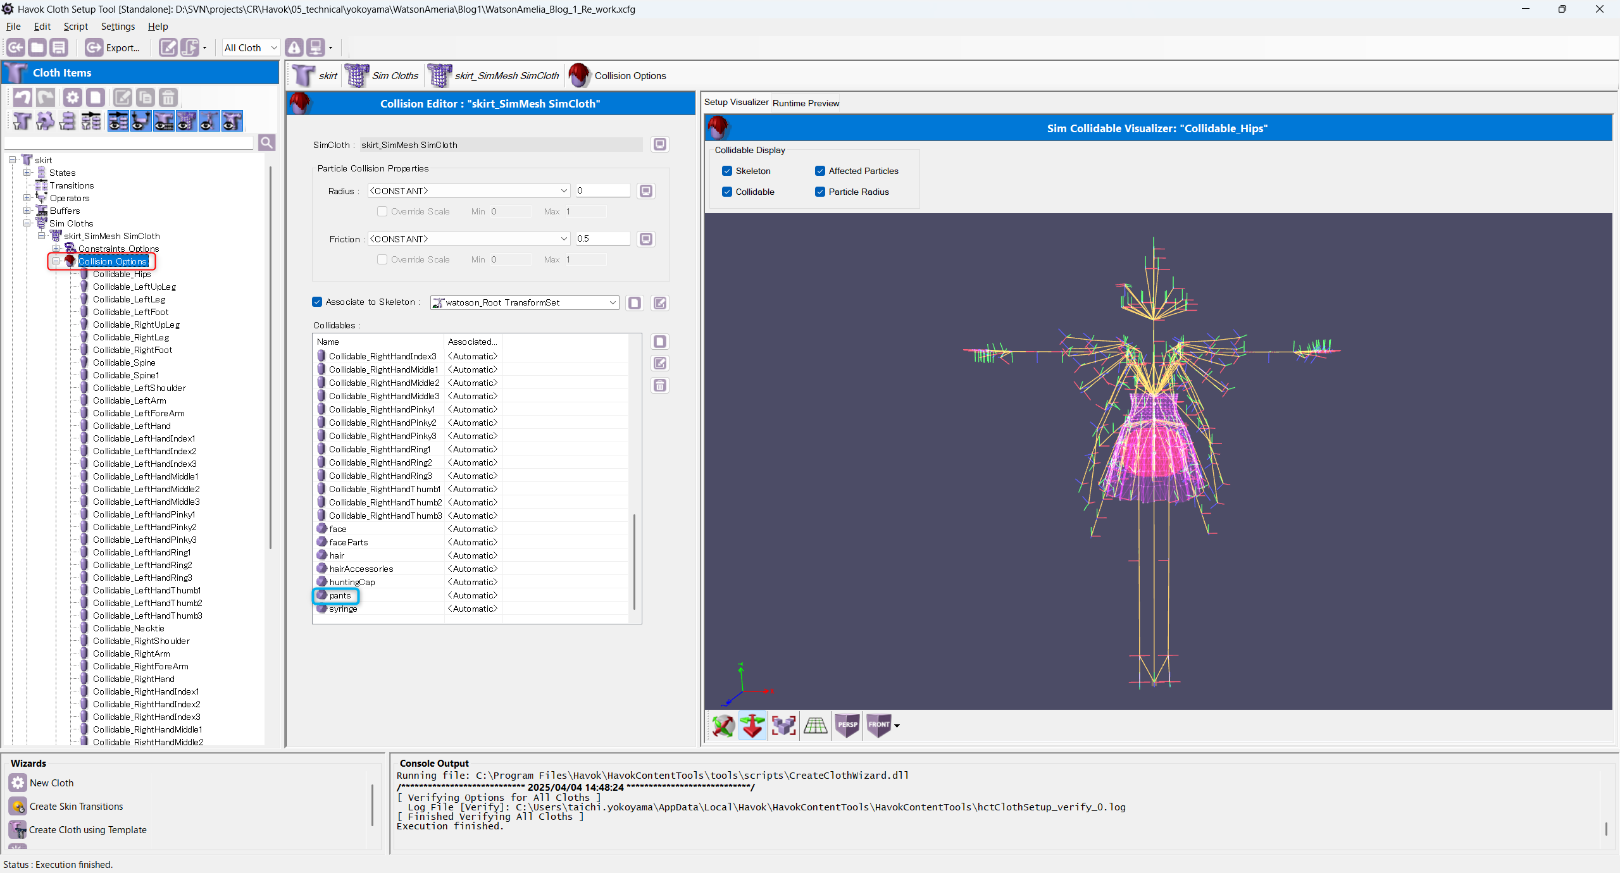1620x873 pixels.
Task: Click the verify warning triangle icon
Action: [x=294, y=47]
